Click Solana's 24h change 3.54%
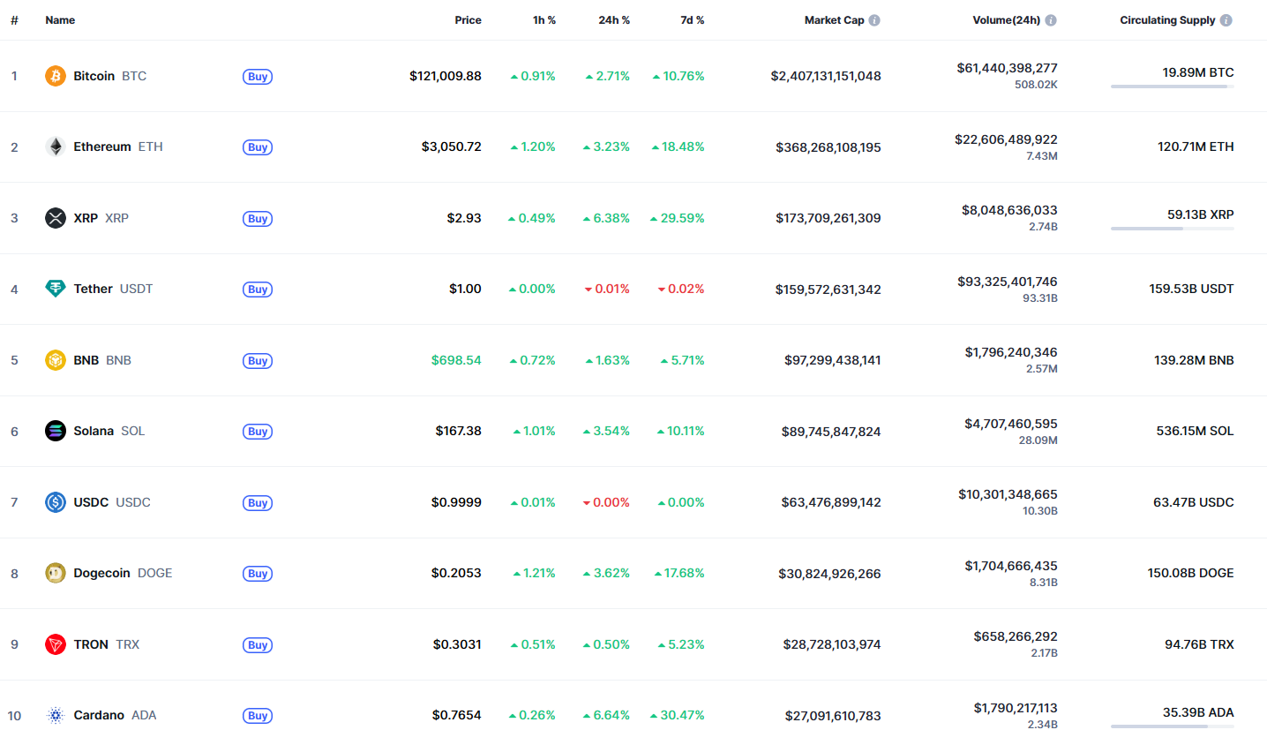Viewport: 1267px width, 745px height. pos(606,431)
